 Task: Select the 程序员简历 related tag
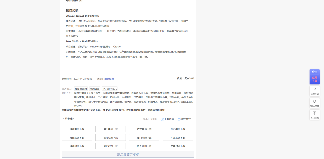pos(80,89)
